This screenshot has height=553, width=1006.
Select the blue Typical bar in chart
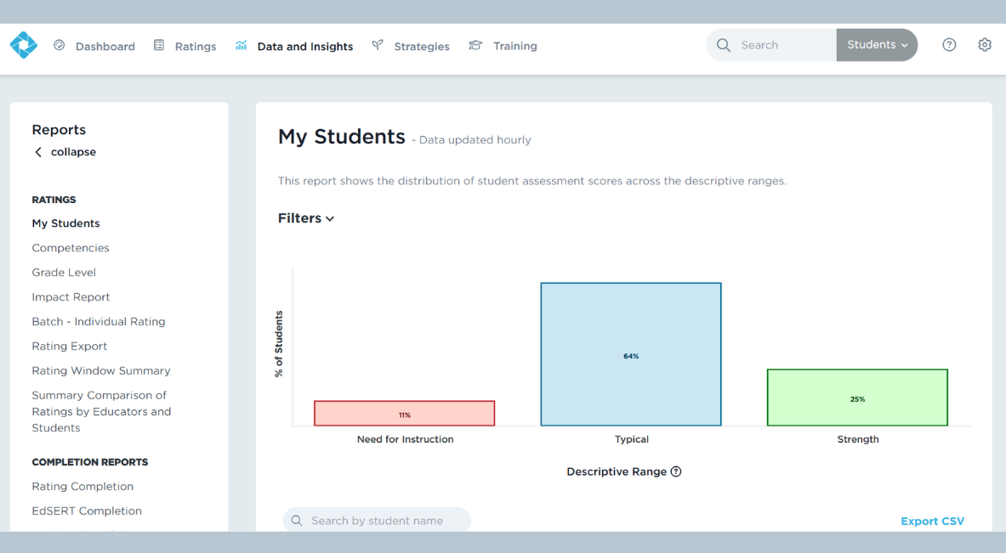tap(630, 354)
